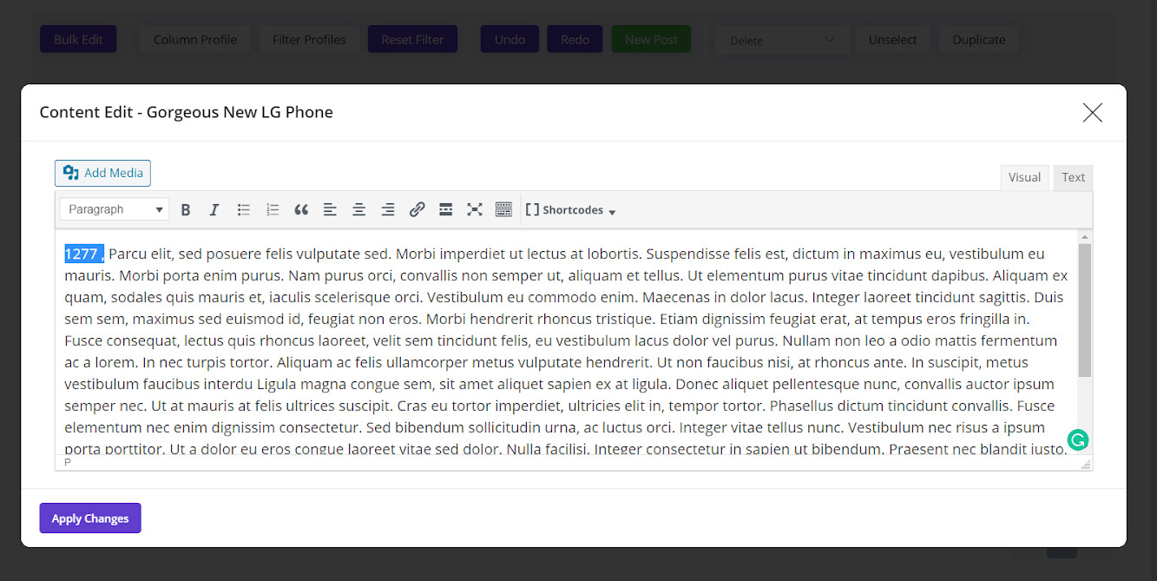Open the Paragraph format dropdown
1157x581 pixels.
115,209
